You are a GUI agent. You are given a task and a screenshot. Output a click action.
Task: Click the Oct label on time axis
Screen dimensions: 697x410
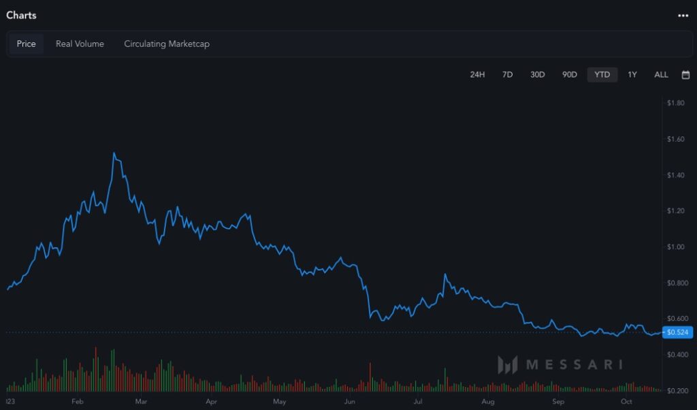pyautogui.click(x=626, y=402)
